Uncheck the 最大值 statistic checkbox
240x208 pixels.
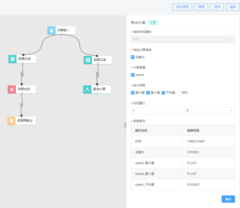tap(133, 93)
